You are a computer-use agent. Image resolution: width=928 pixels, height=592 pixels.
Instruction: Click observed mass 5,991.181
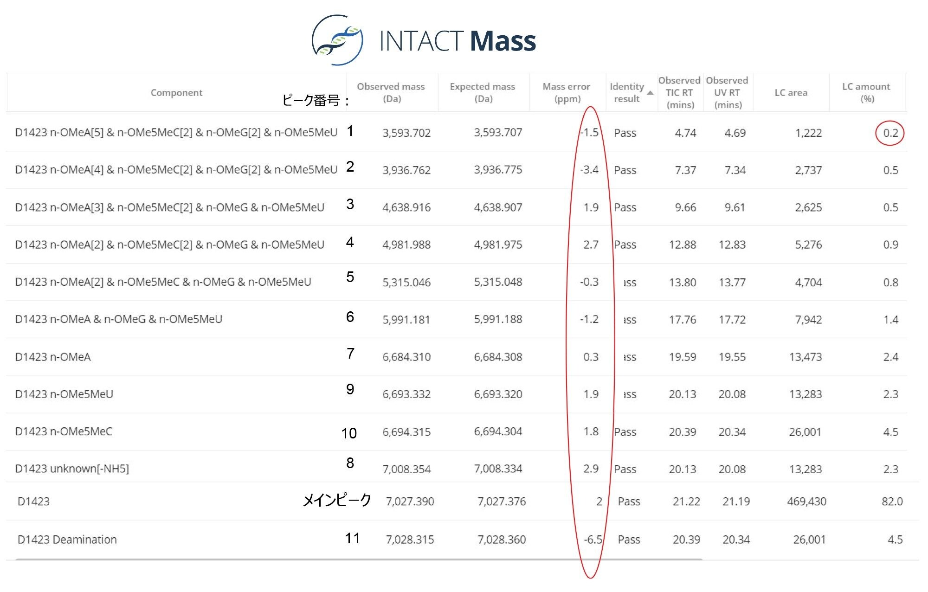tap(406, 319)
